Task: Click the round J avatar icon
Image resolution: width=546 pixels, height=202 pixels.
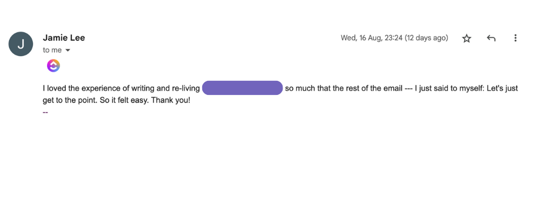Action: [x=21, y=44]
